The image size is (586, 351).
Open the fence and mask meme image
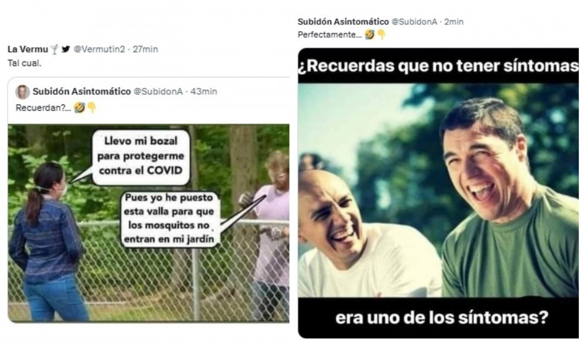[x=148, y=223]
